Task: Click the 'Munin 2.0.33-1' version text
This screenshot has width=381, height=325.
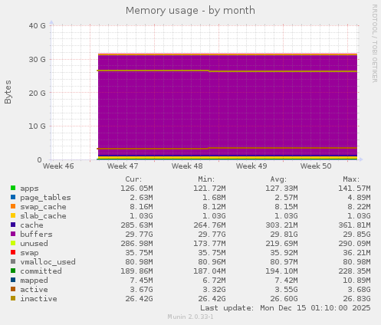Action: tap(191, 317)
